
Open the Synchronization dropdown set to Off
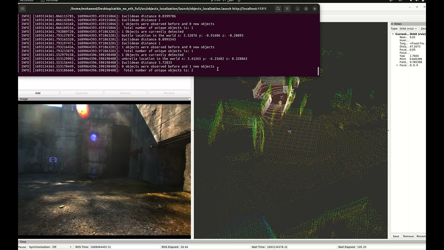tap(62, 247)
